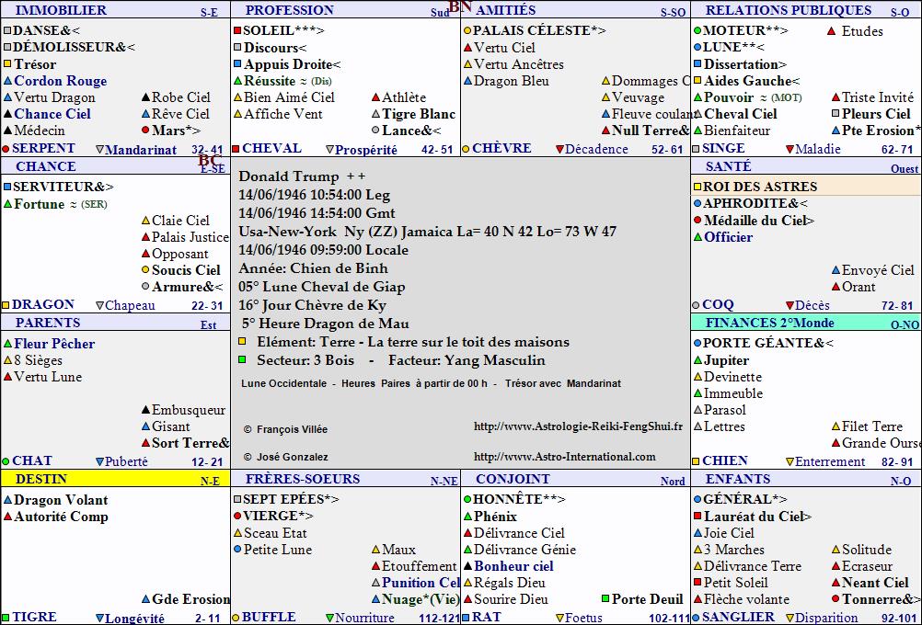The width and height of the screenshot is (922, 625).
Task: Click the age range 112-121
Action: coord(439,619)
